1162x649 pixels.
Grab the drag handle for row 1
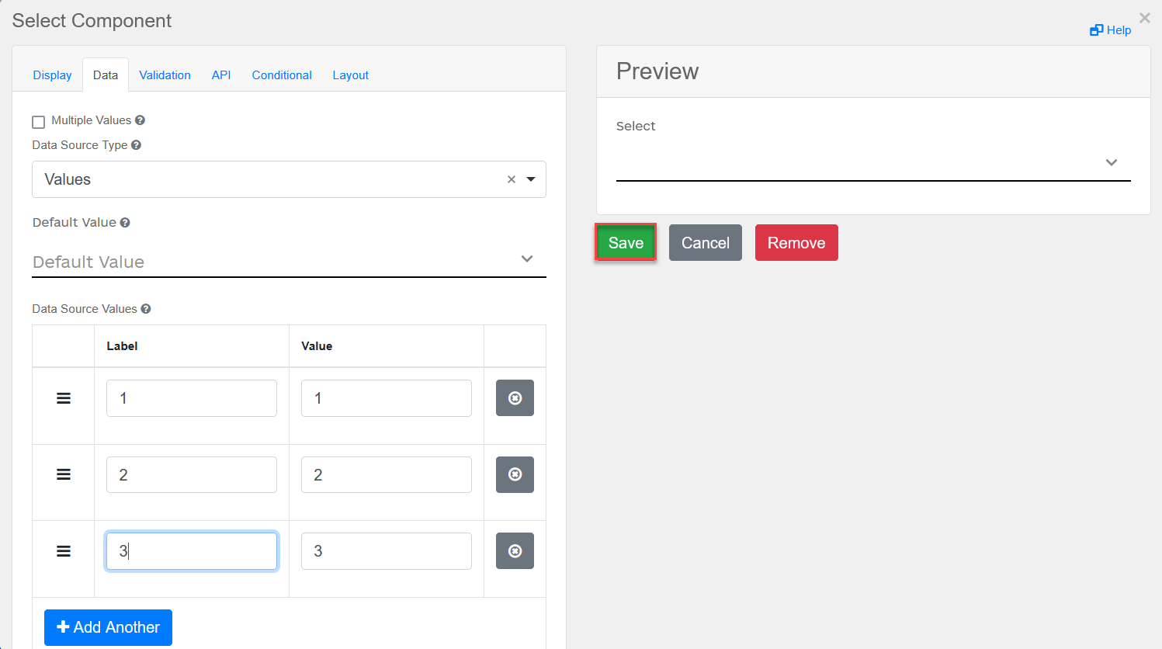[64, 398]
